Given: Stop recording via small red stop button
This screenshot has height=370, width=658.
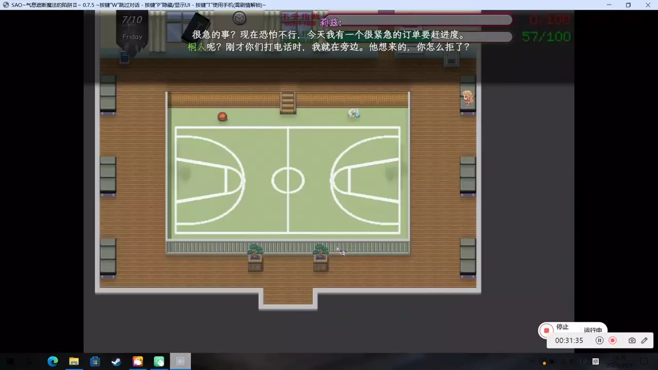Looking at the screenshot, I should coord(612,340).
